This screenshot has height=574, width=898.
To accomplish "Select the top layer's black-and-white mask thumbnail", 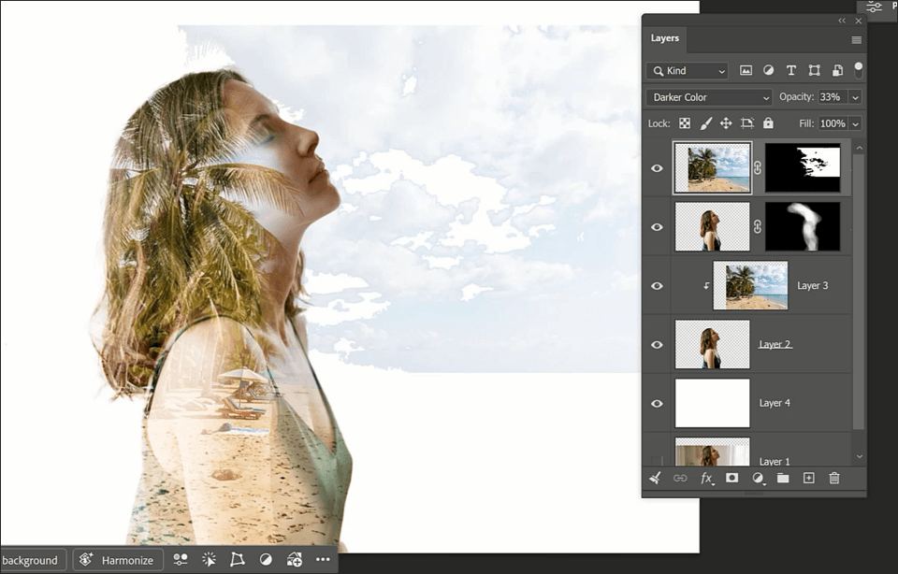I will point(803,168).
